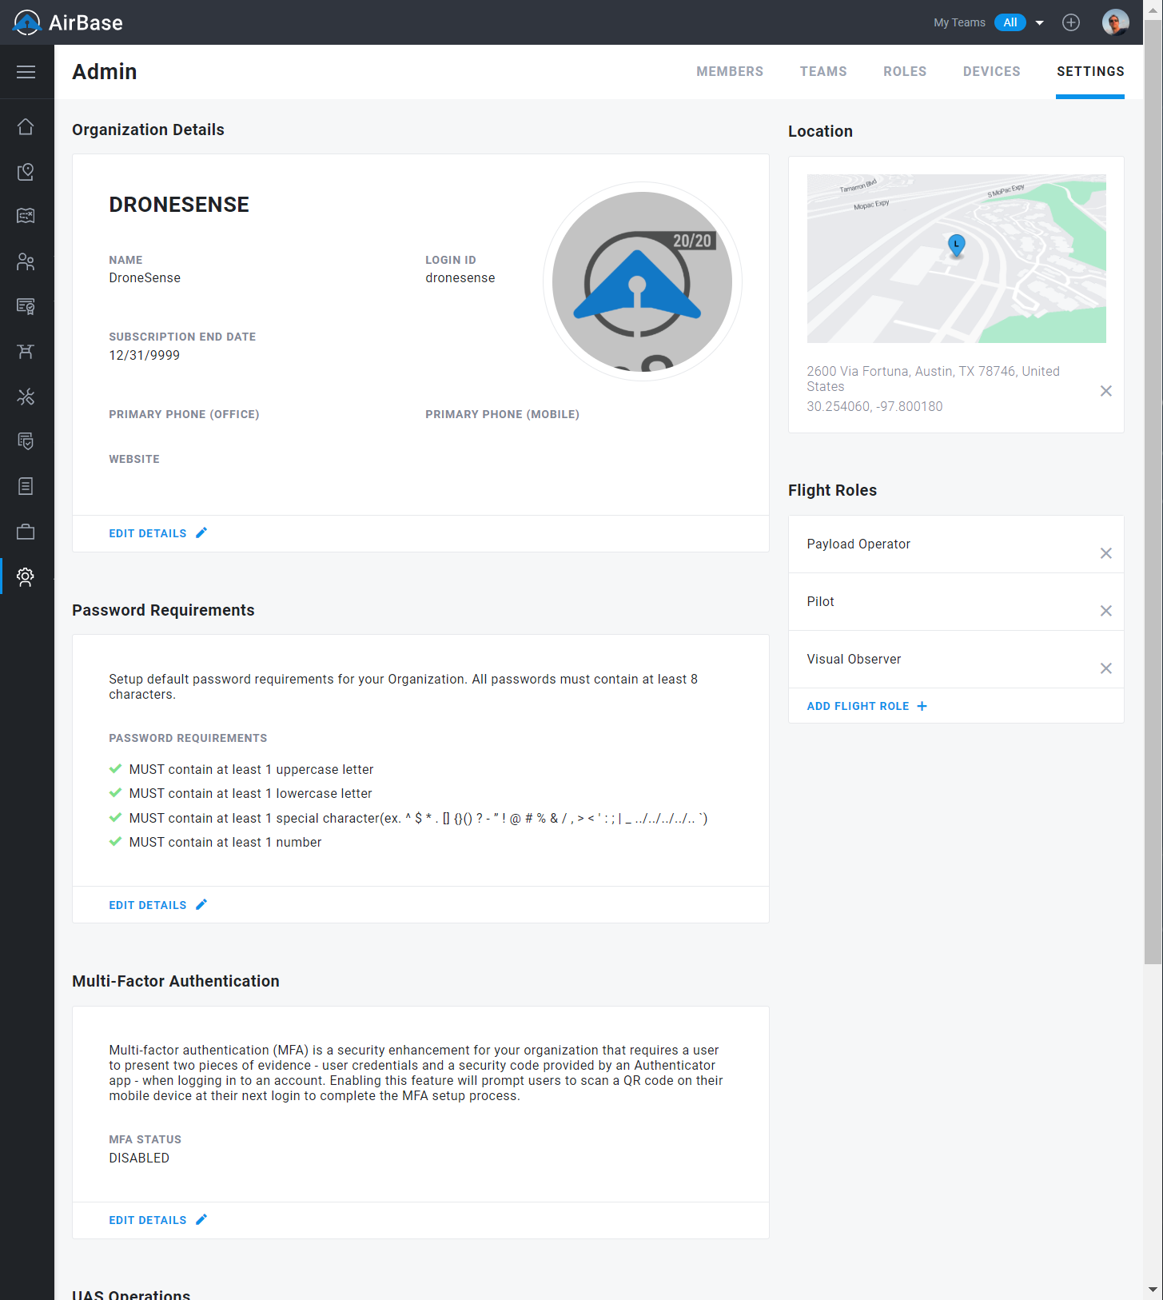The width and height of the screenshot is (1163, 1300).
Task: Click the add plus circle in header
Action: pyautogui.click(x=1071, y=22)
